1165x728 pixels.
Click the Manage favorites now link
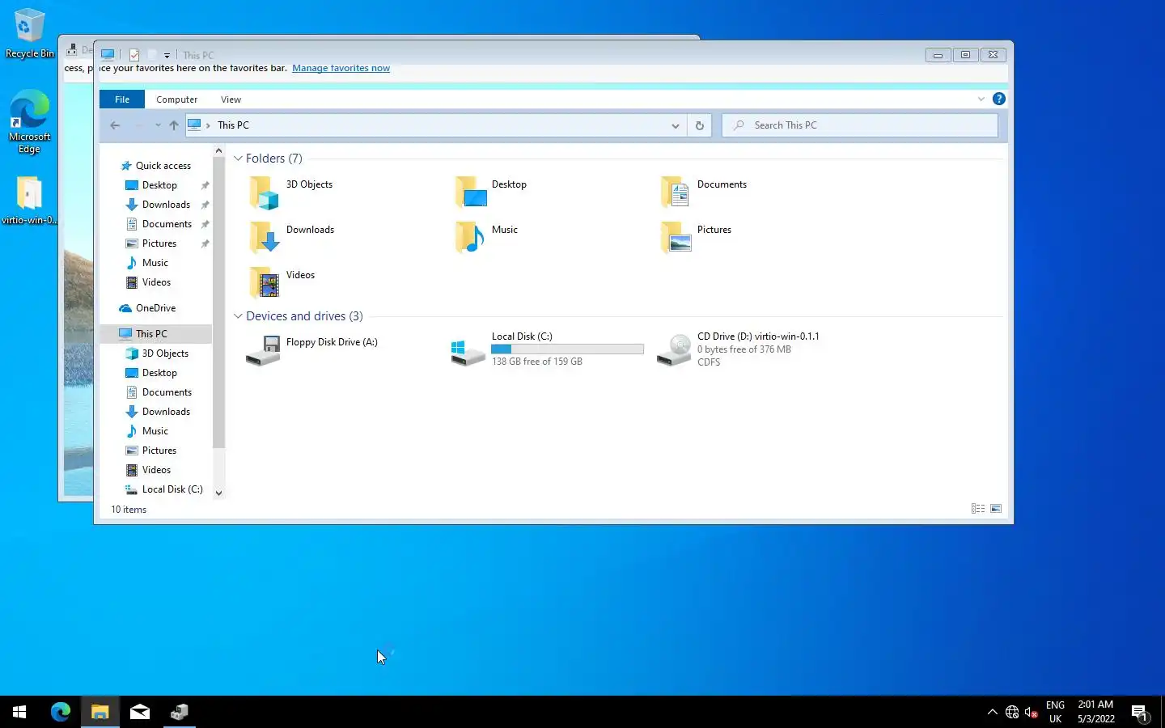point(341,68)
